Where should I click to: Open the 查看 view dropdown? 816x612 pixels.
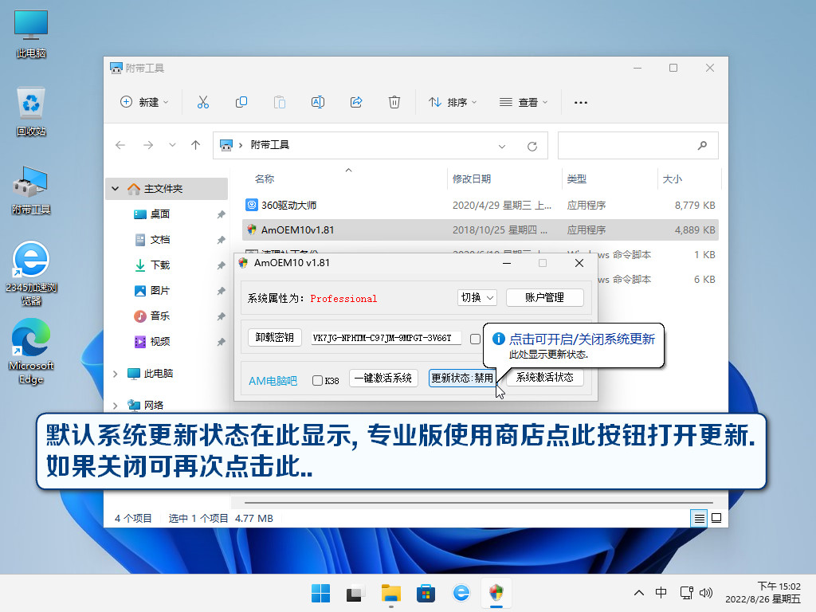(523, 102)
